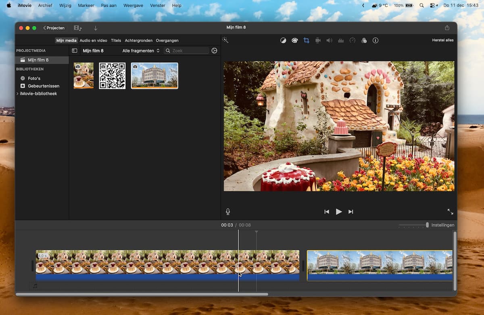The height and width of the screenshot is (315, 484).
Task: Click the Video stabilization camera icon
Action: point(318,40)
